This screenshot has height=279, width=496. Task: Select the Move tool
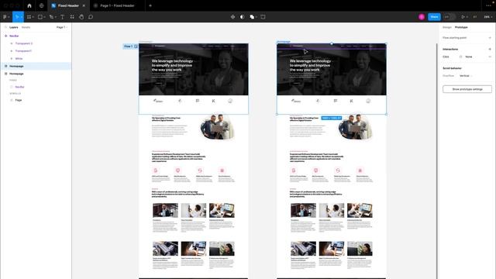pyautogui.click(x=17, y=17)
